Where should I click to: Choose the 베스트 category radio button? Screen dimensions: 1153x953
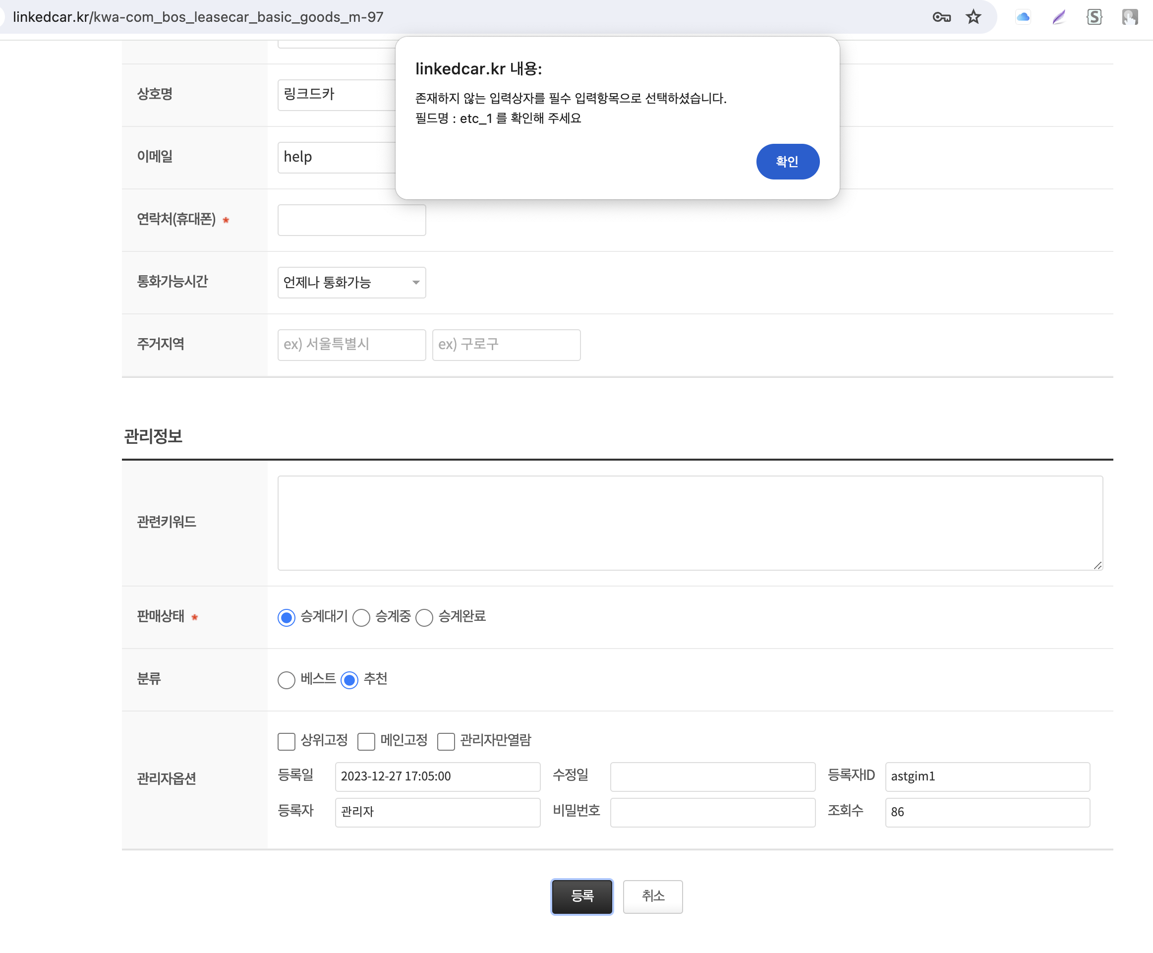287,680
